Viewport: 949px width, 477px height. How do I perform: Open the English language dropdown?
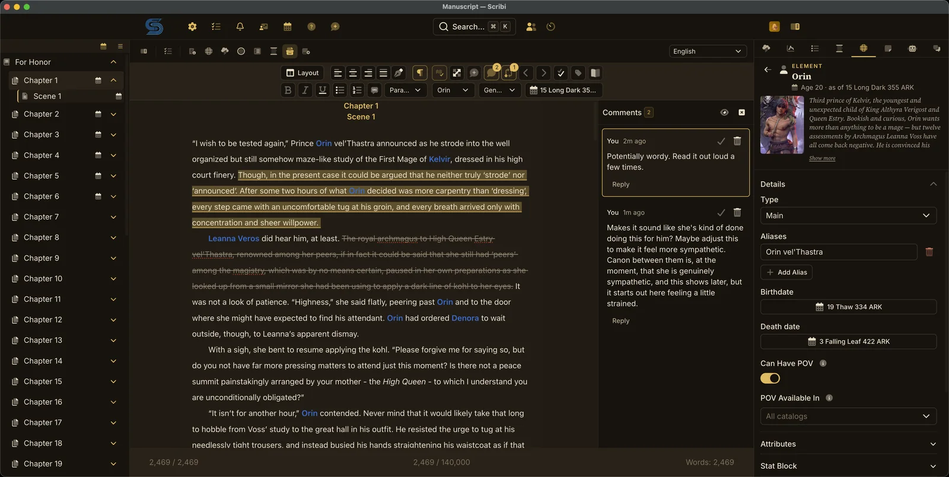[707, 52]
